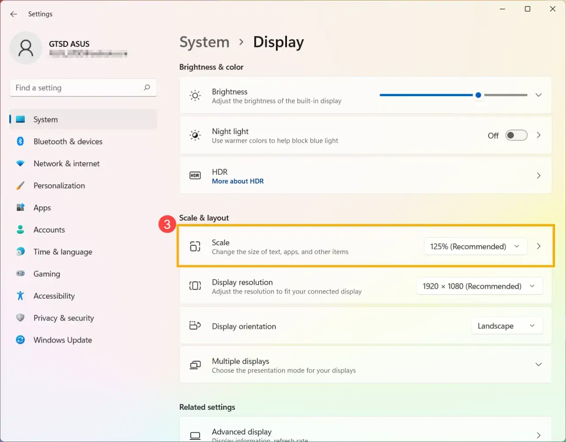Open the Display orientation dropdown

pos(507,326)
